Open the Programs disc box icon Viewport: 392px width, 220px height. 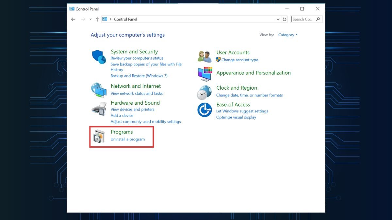99,136
